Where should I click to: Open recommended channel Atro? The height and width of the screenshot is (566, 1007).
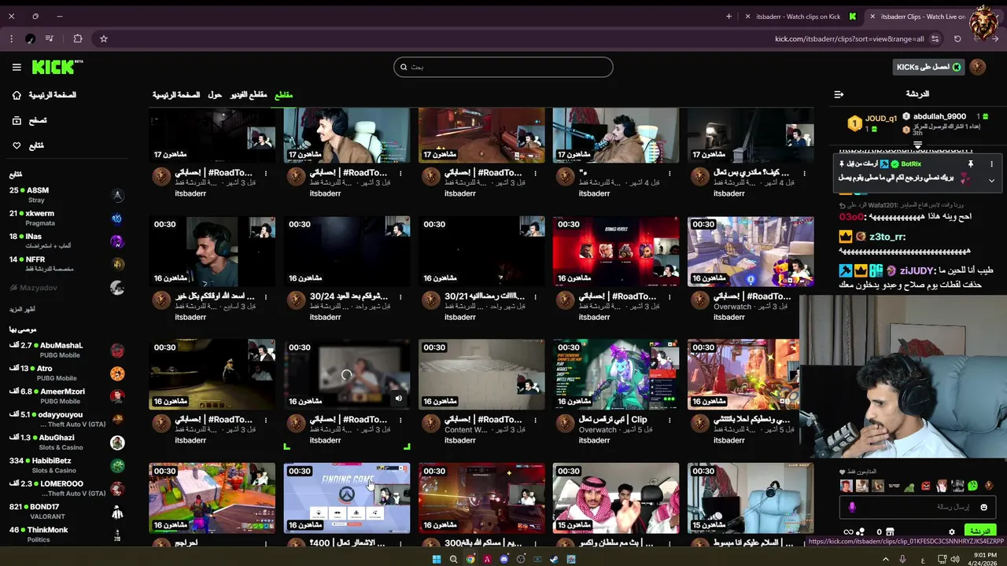[67, 373]
